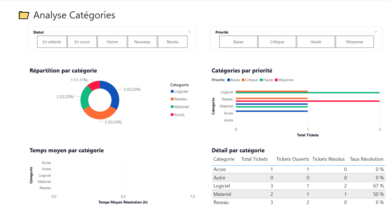The height and width of the screenshot is (217, 389).
Task: Click the Critique dot in the Priorite legend
Action: point(243,80)
